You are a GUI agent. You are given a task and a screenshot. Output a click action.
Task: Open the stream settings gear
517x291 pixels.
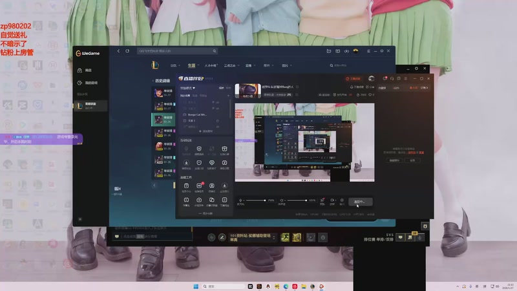click(x=342, y=200)
